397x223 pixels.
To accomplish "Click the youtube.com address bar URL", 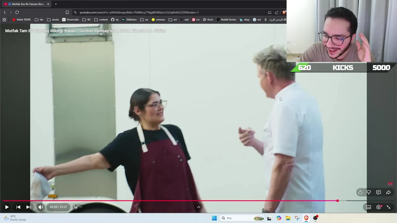I will coord(139,12).
